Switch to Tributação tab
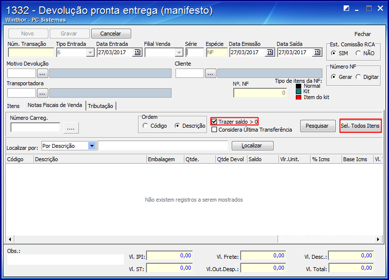The image size is (389, 280). (101, 106)
